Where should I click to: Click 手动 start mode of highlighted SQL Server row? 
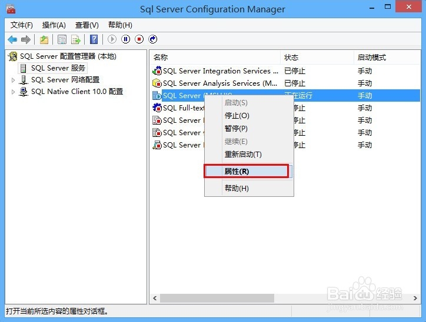click(365, 96)
